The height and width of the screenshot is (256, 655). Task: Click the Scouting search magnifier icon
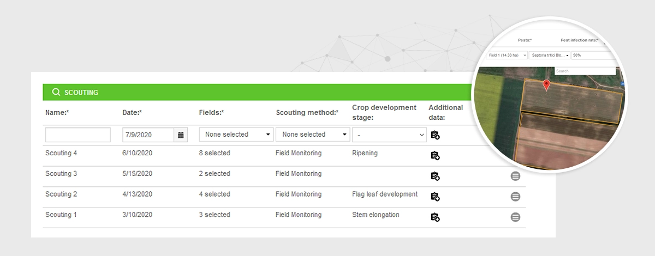click(56, 92)
